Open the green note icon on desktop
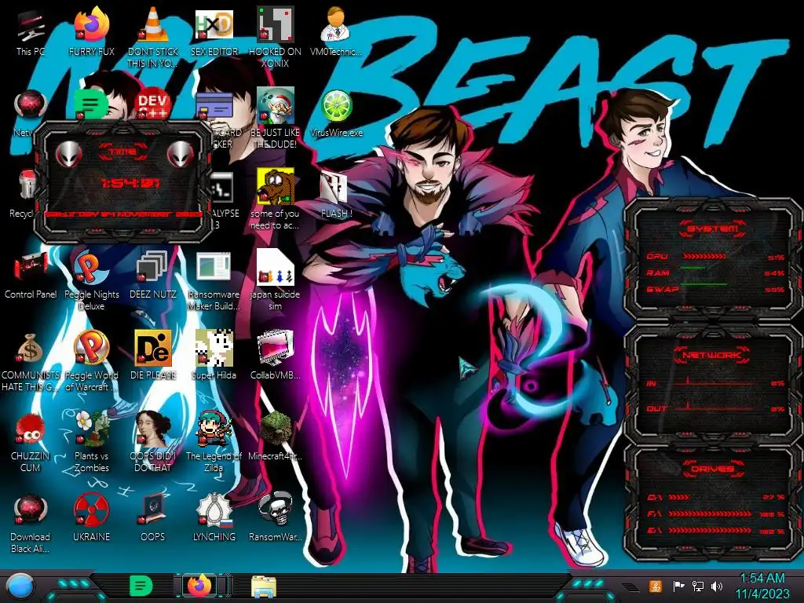The image size is (804, 603). 91,104
